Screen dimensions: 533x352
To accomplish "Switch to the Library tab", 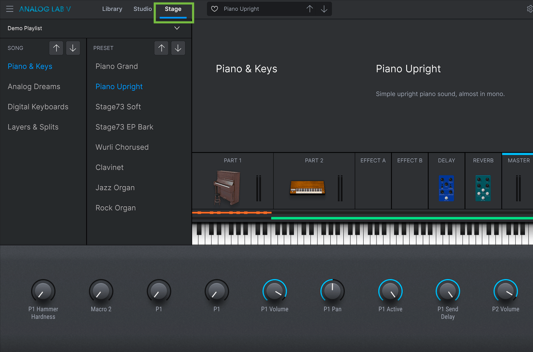I will pos(112,9).
